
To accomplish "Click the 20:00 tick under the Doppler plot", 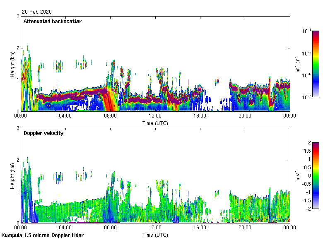I will [x=245, y=228].
